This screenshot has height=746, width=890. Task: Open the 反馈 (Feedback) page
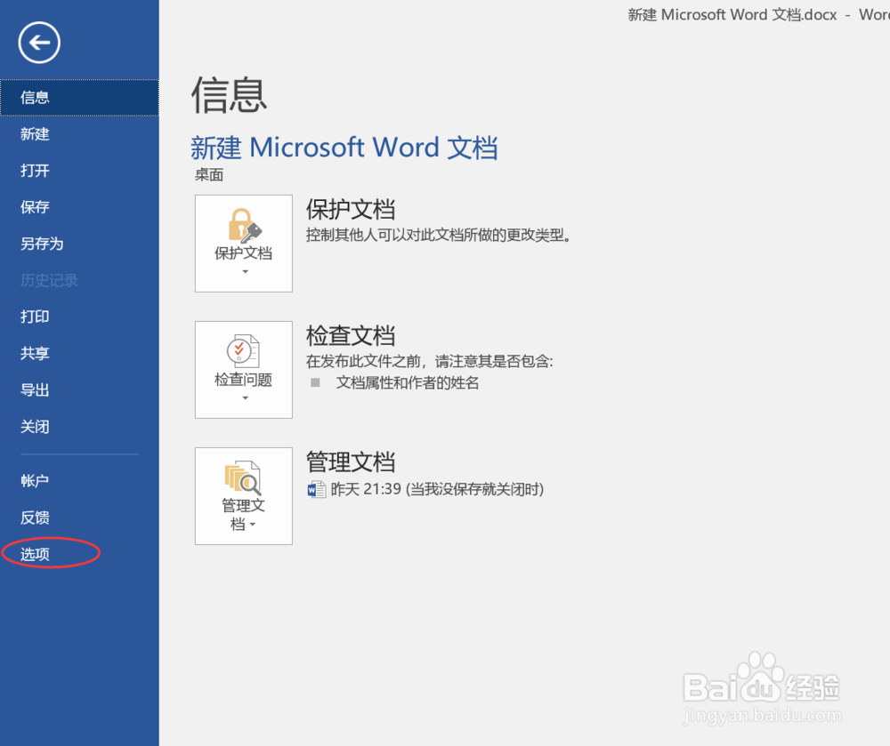[x=79, y=517]
